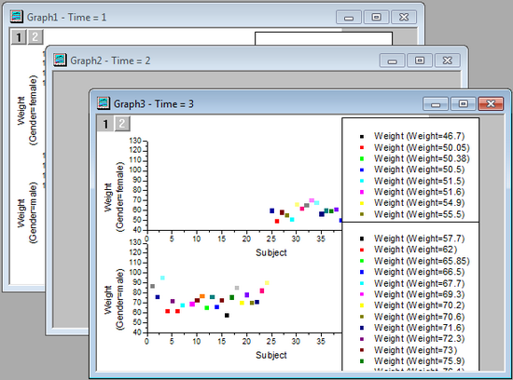
Task: Close the Graph3 window
Action: click(x=491, y=104)
